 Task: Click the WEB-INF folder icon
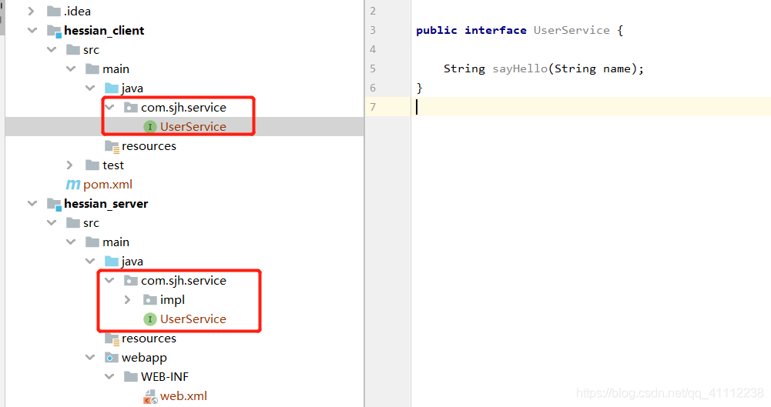(x=131, y=376)
